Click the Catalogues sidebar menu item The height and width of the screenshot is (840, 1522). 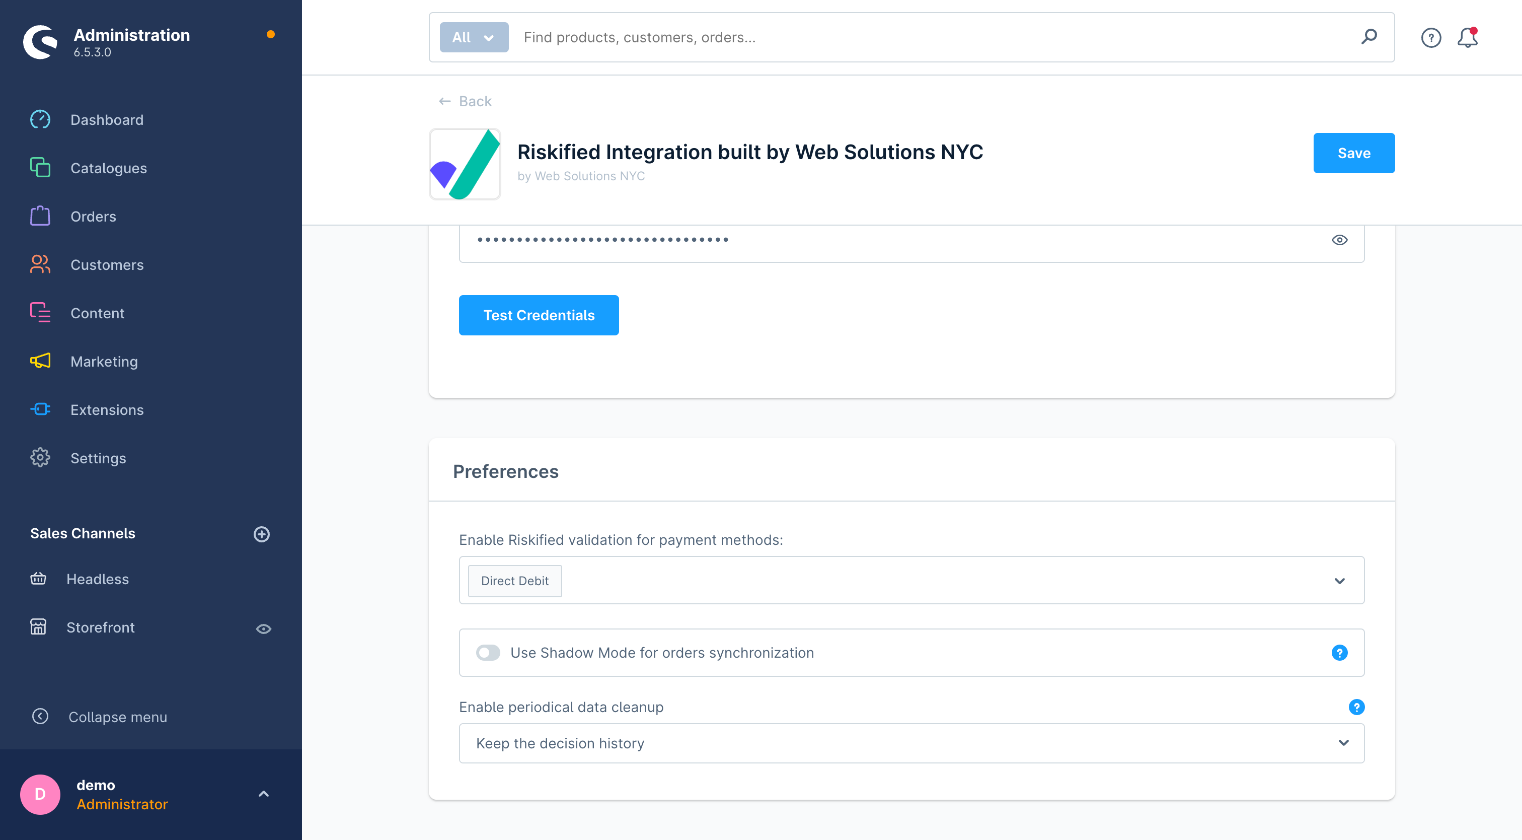click(109, 168)
